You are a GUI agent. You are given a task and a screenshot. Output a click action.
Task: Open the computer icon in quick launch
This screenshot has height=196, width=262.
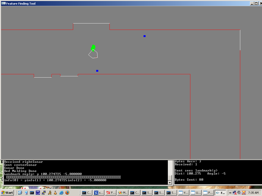[26, 193]
